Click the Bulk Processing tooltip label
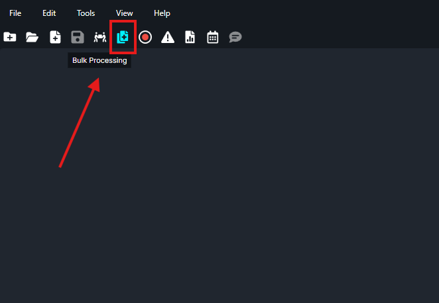 click(99, 61)
